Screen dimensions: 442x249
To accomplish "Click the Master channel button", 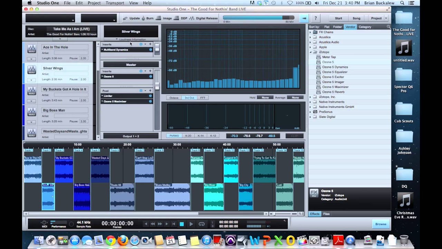I will (x=131, y=65).
